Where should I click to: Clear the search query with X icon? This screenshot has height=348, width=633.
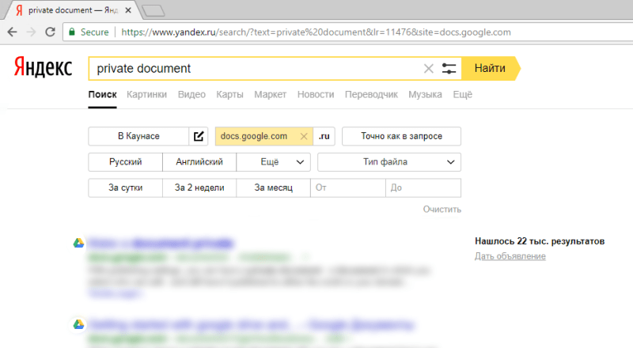point(429,69)
